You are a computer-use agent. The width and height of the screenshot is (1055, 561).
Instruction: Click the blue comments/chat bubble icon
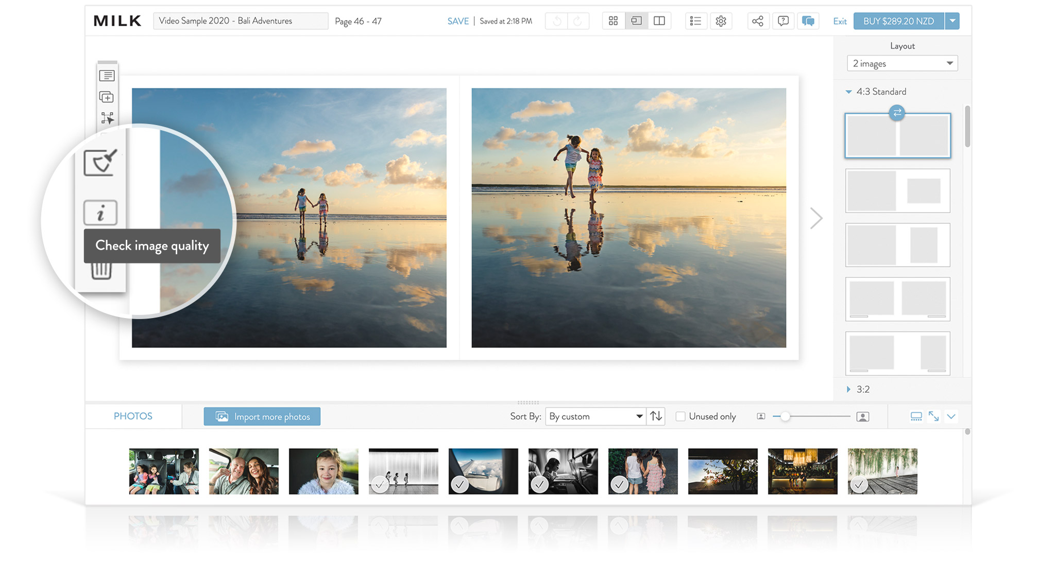[808, 21]
